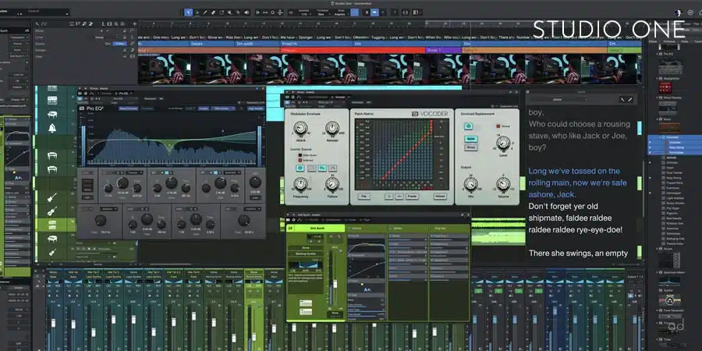The width and height of the screenshot is (702, 351).
Task: Open the Snap mode dropdown
Action: pyautogui.click(x=341, y=14)
